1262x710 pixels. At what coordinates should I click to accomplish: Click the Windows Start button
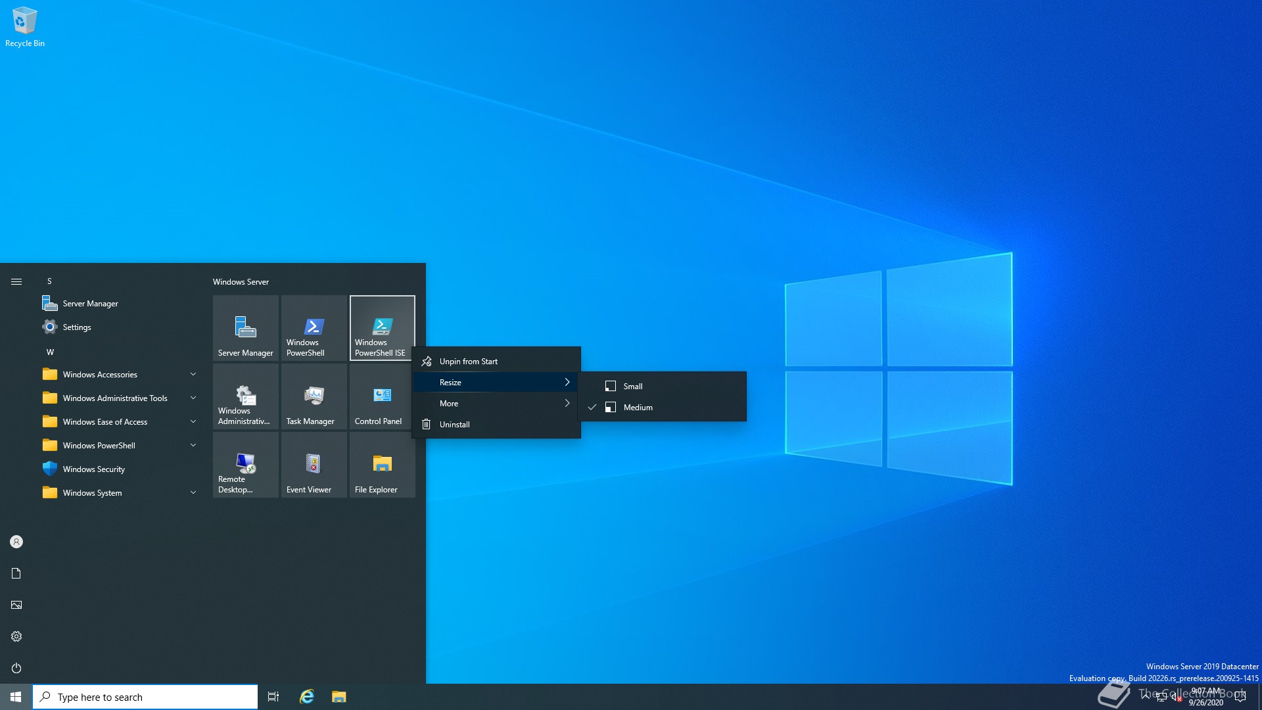[x=16, y=697]
